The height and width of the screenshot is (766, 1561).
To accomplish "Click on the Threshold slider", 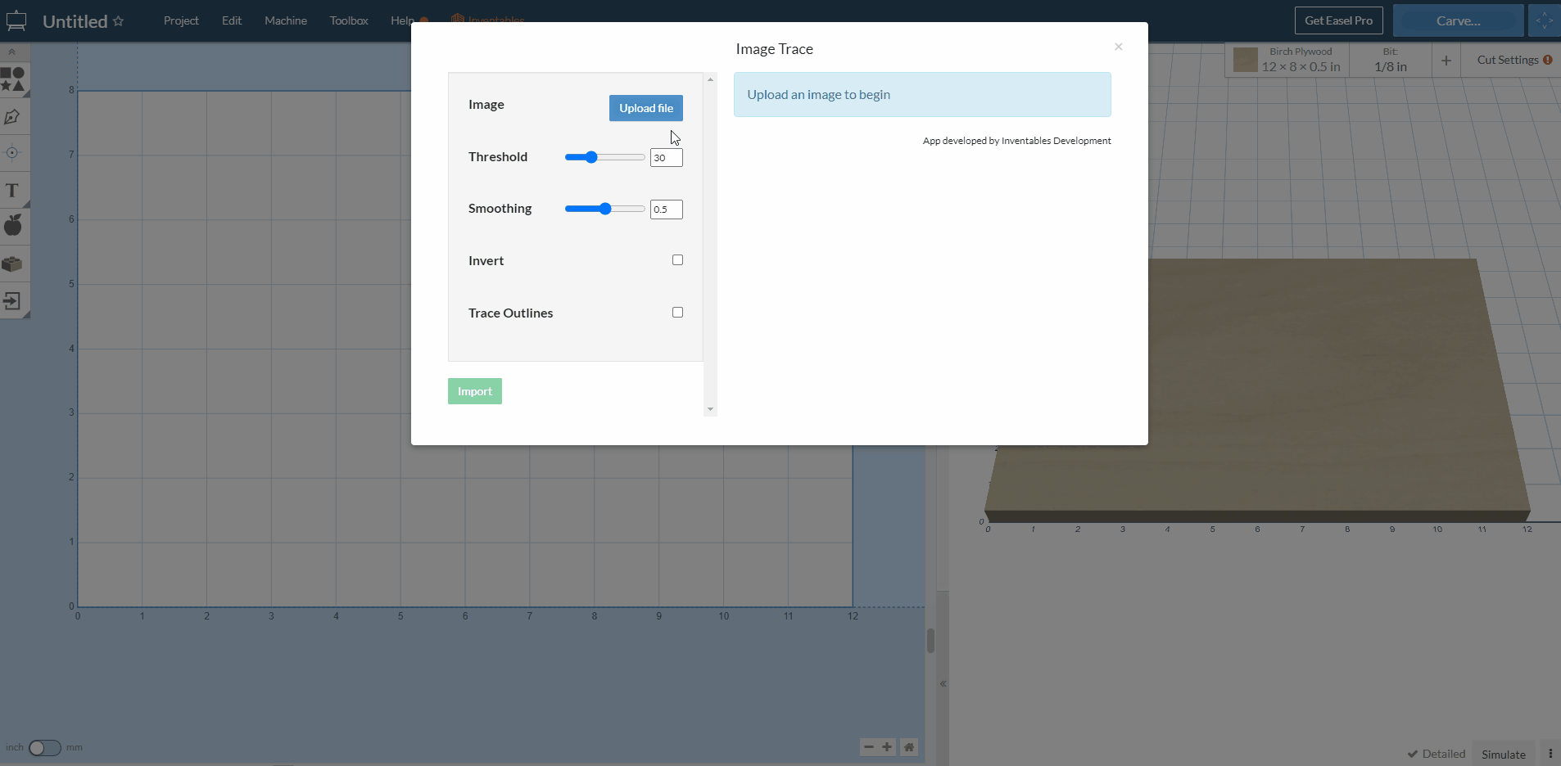I will pos(604,157).
